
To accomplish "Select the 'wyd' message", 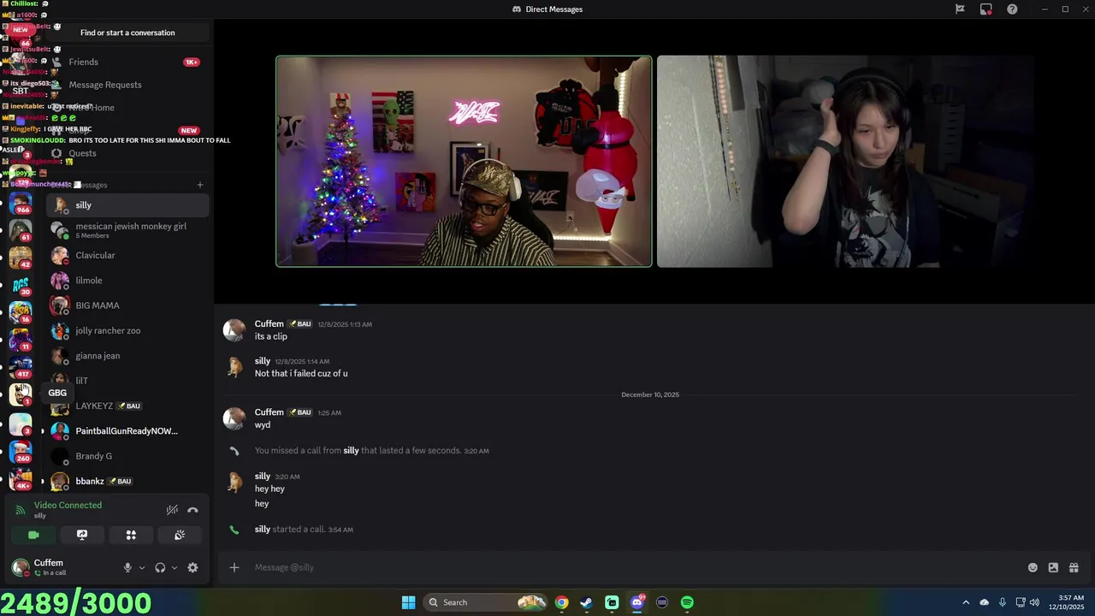I will (x=263, y=425).
